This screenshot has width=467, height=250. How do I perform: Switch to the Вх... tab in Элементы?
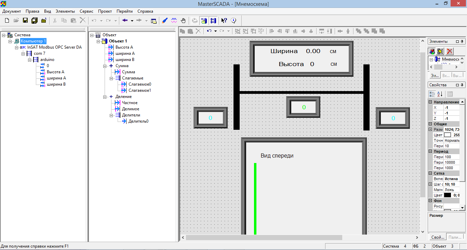(446, 75)
